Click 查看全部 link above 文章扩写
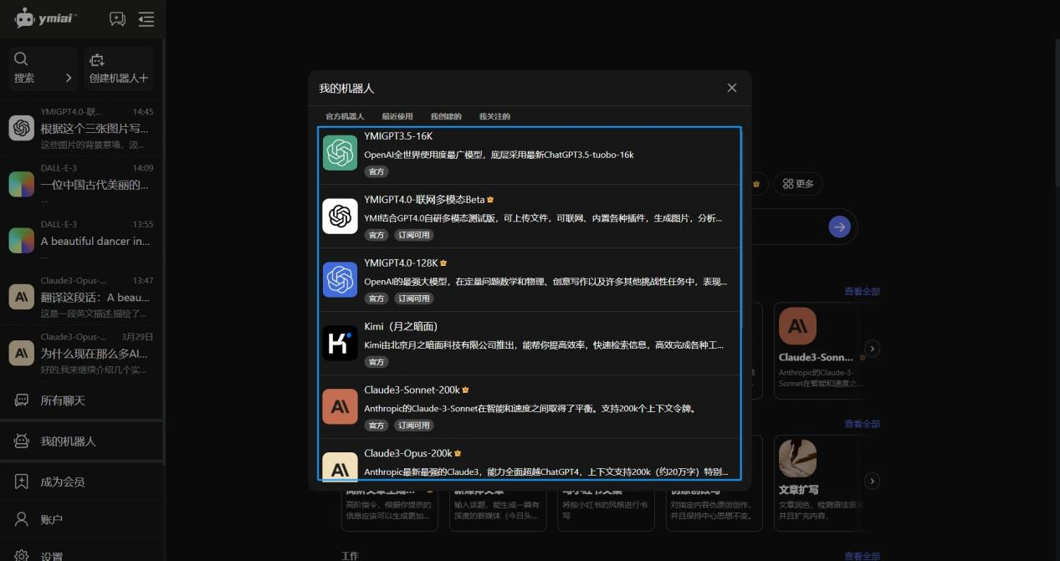Image resolution: width=1060 pixels, height=561 pixels. pos(862,424)
